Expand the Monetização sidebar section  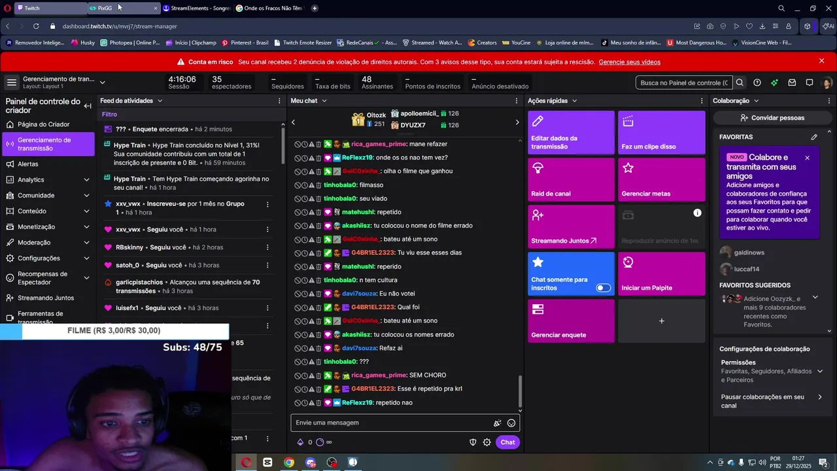click(86, 227)
